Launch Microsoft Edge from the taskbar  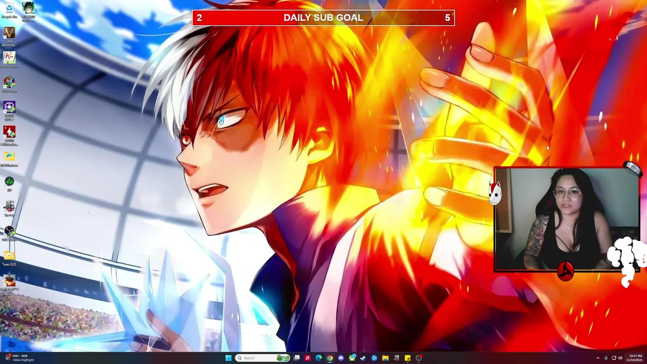tap(318, 358)
